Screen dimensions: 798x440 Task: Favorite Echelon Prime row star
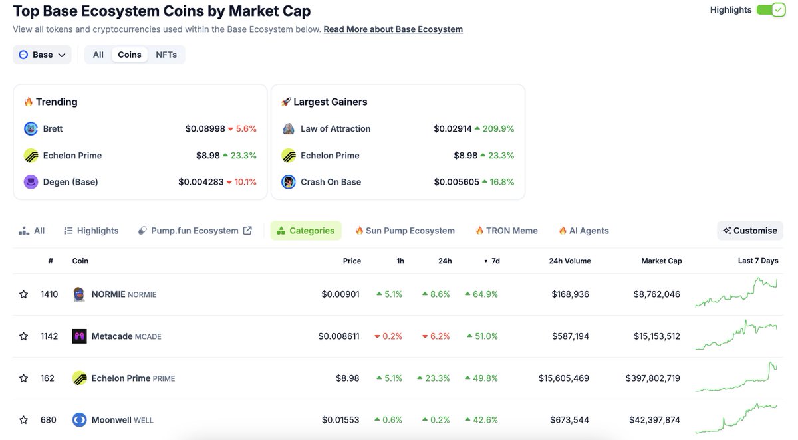pos(24,378)
